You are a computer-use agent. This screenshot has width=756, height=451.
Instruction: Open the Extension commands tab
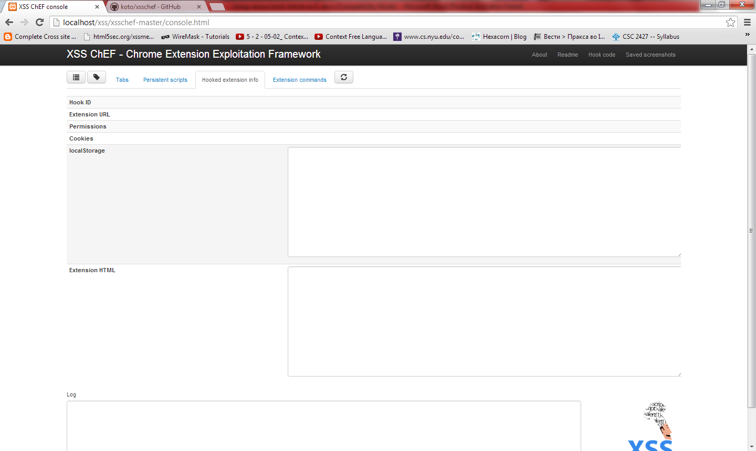click(300, 80)
